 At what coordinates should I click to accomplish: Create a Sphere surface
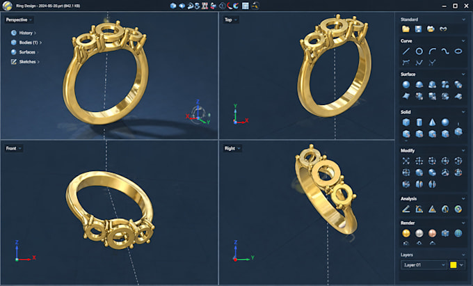coord(406,84)
